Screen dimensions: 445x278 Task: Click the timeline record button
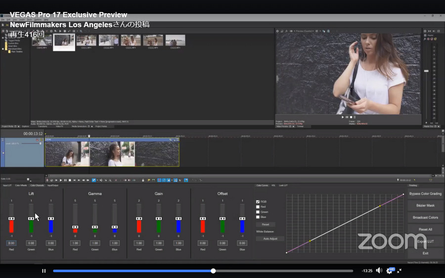tap(47, 180)
